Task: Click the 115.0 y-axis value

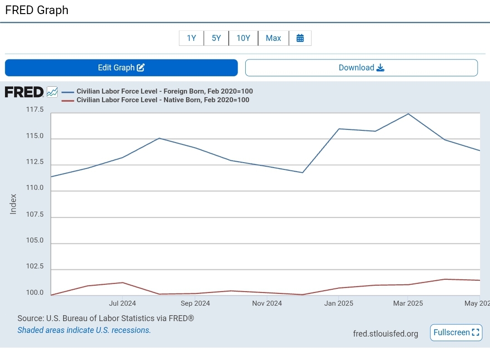Action: pos(35,136)
